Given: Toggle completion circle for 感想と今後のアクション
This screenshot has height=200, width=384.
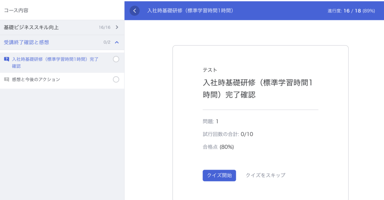Looking at the screenshot, I should click(x=116, y=80).
